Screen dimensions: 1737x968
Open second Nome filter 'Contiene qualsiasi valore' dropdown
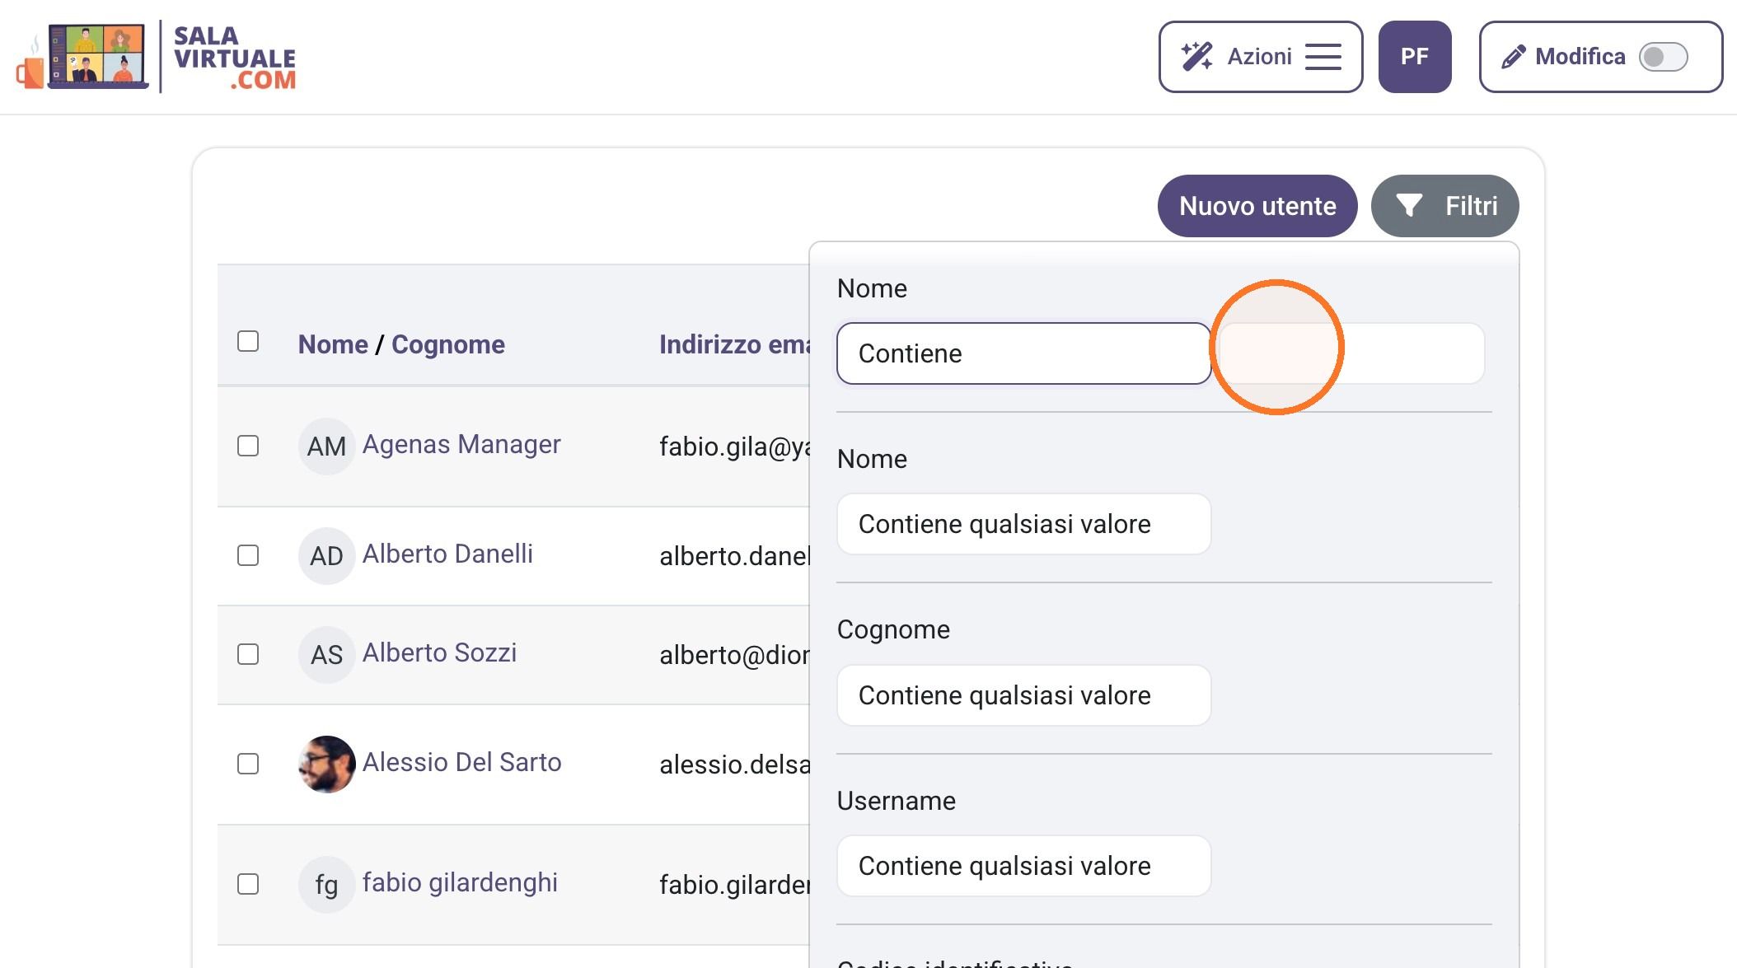pyautogui.click(x=1023, y=524)
